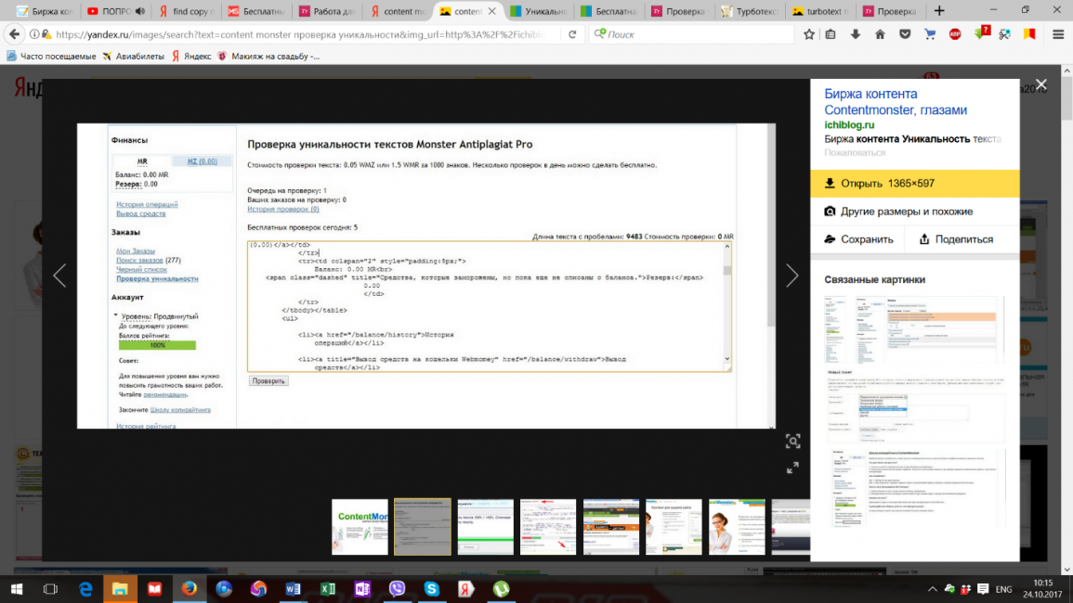
Task: Show the next image in the viewer
Action: [792, 276]
